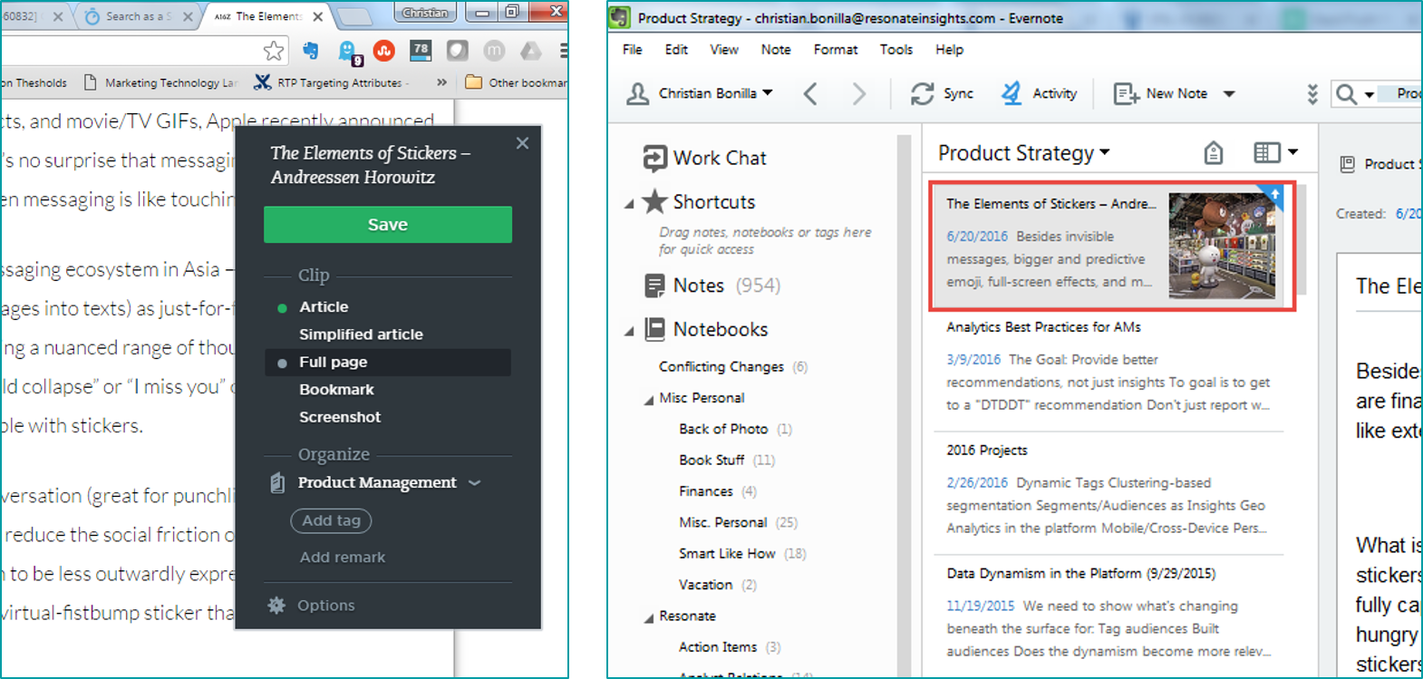The height and width of the screenshot is (679, 1423).
Task: Click the Sync button in Evernote
Action: 943,93
